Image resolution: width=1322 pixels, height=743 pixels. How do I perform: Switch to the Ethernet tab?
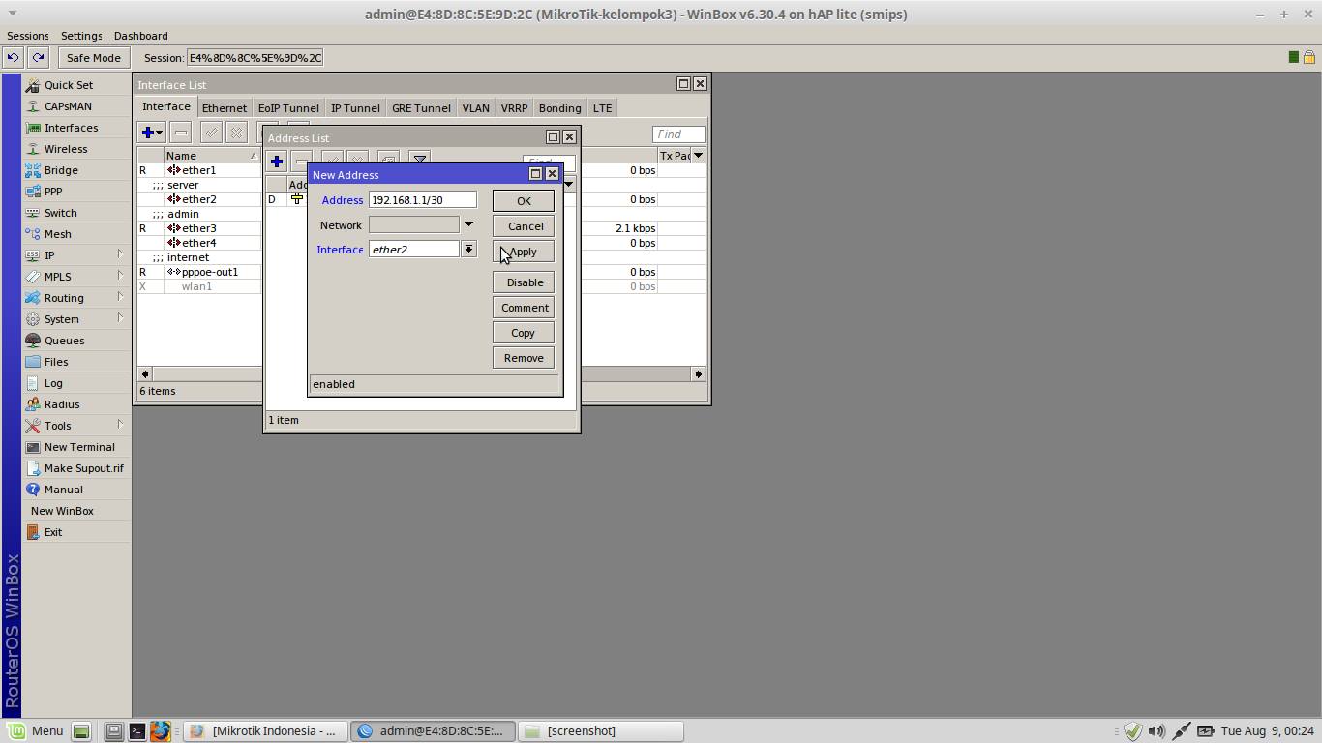pos(225,108)
